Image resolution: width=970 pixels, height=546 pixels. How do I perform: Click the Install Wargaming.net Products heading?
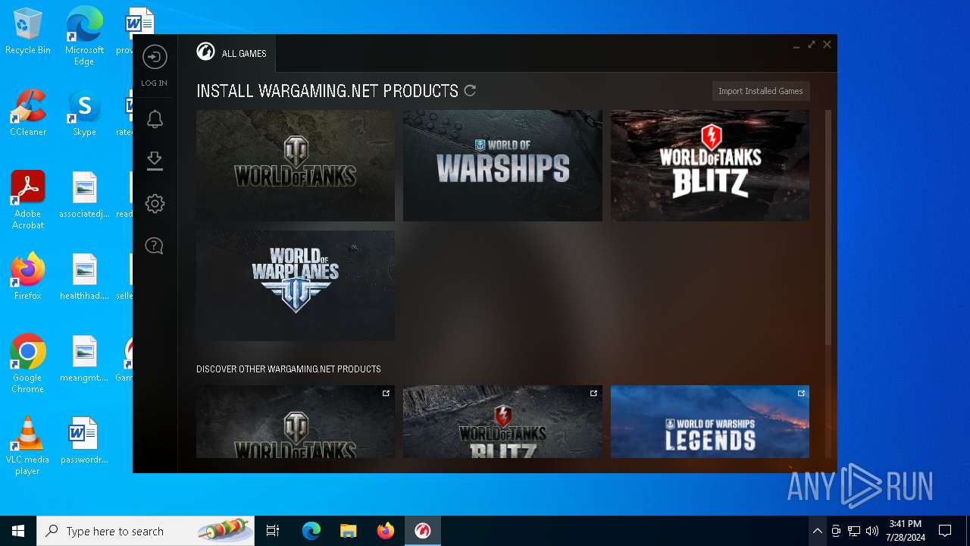327,91
